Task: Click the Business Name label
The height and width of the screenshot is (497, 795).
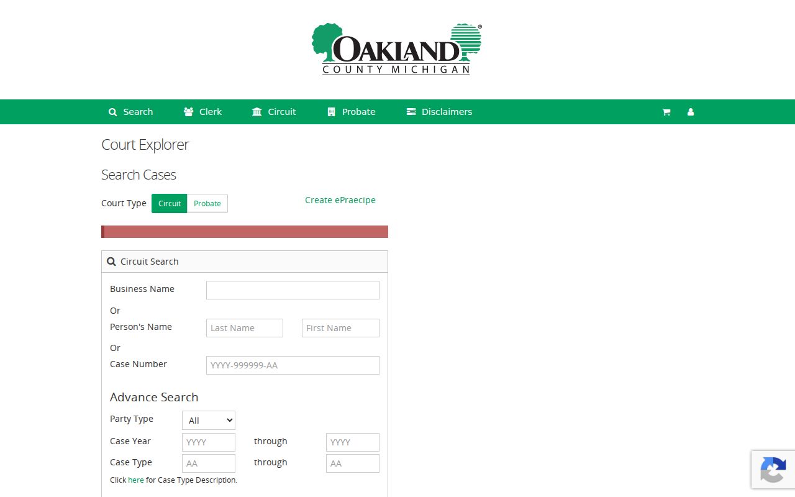Action: point(142,289)
